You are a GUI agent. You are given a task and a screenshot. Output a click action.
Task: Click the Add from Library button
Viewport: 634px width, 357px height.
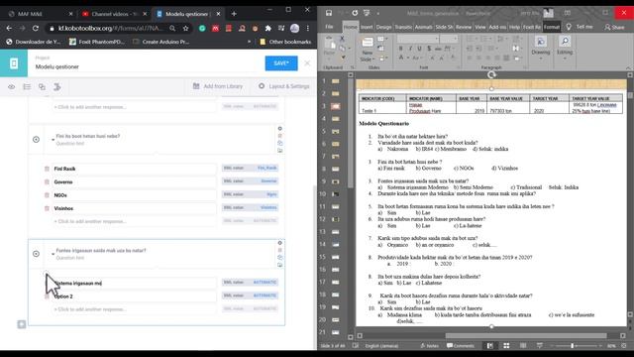click(218, 86)
